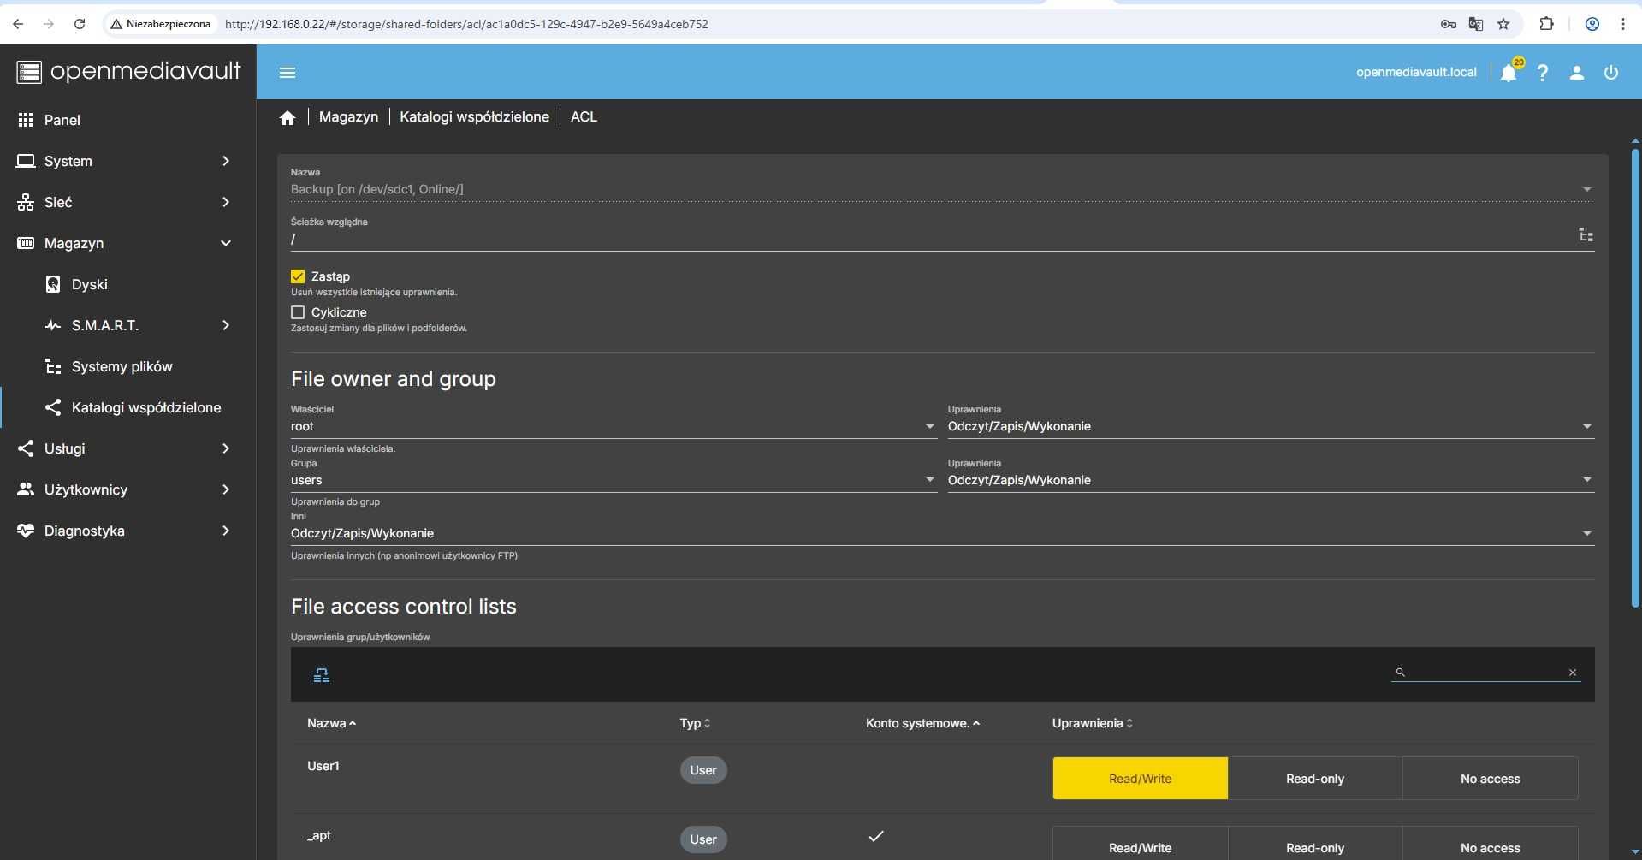Set User1 permission to No access

pyautogui.click(x=1490, y=779)
